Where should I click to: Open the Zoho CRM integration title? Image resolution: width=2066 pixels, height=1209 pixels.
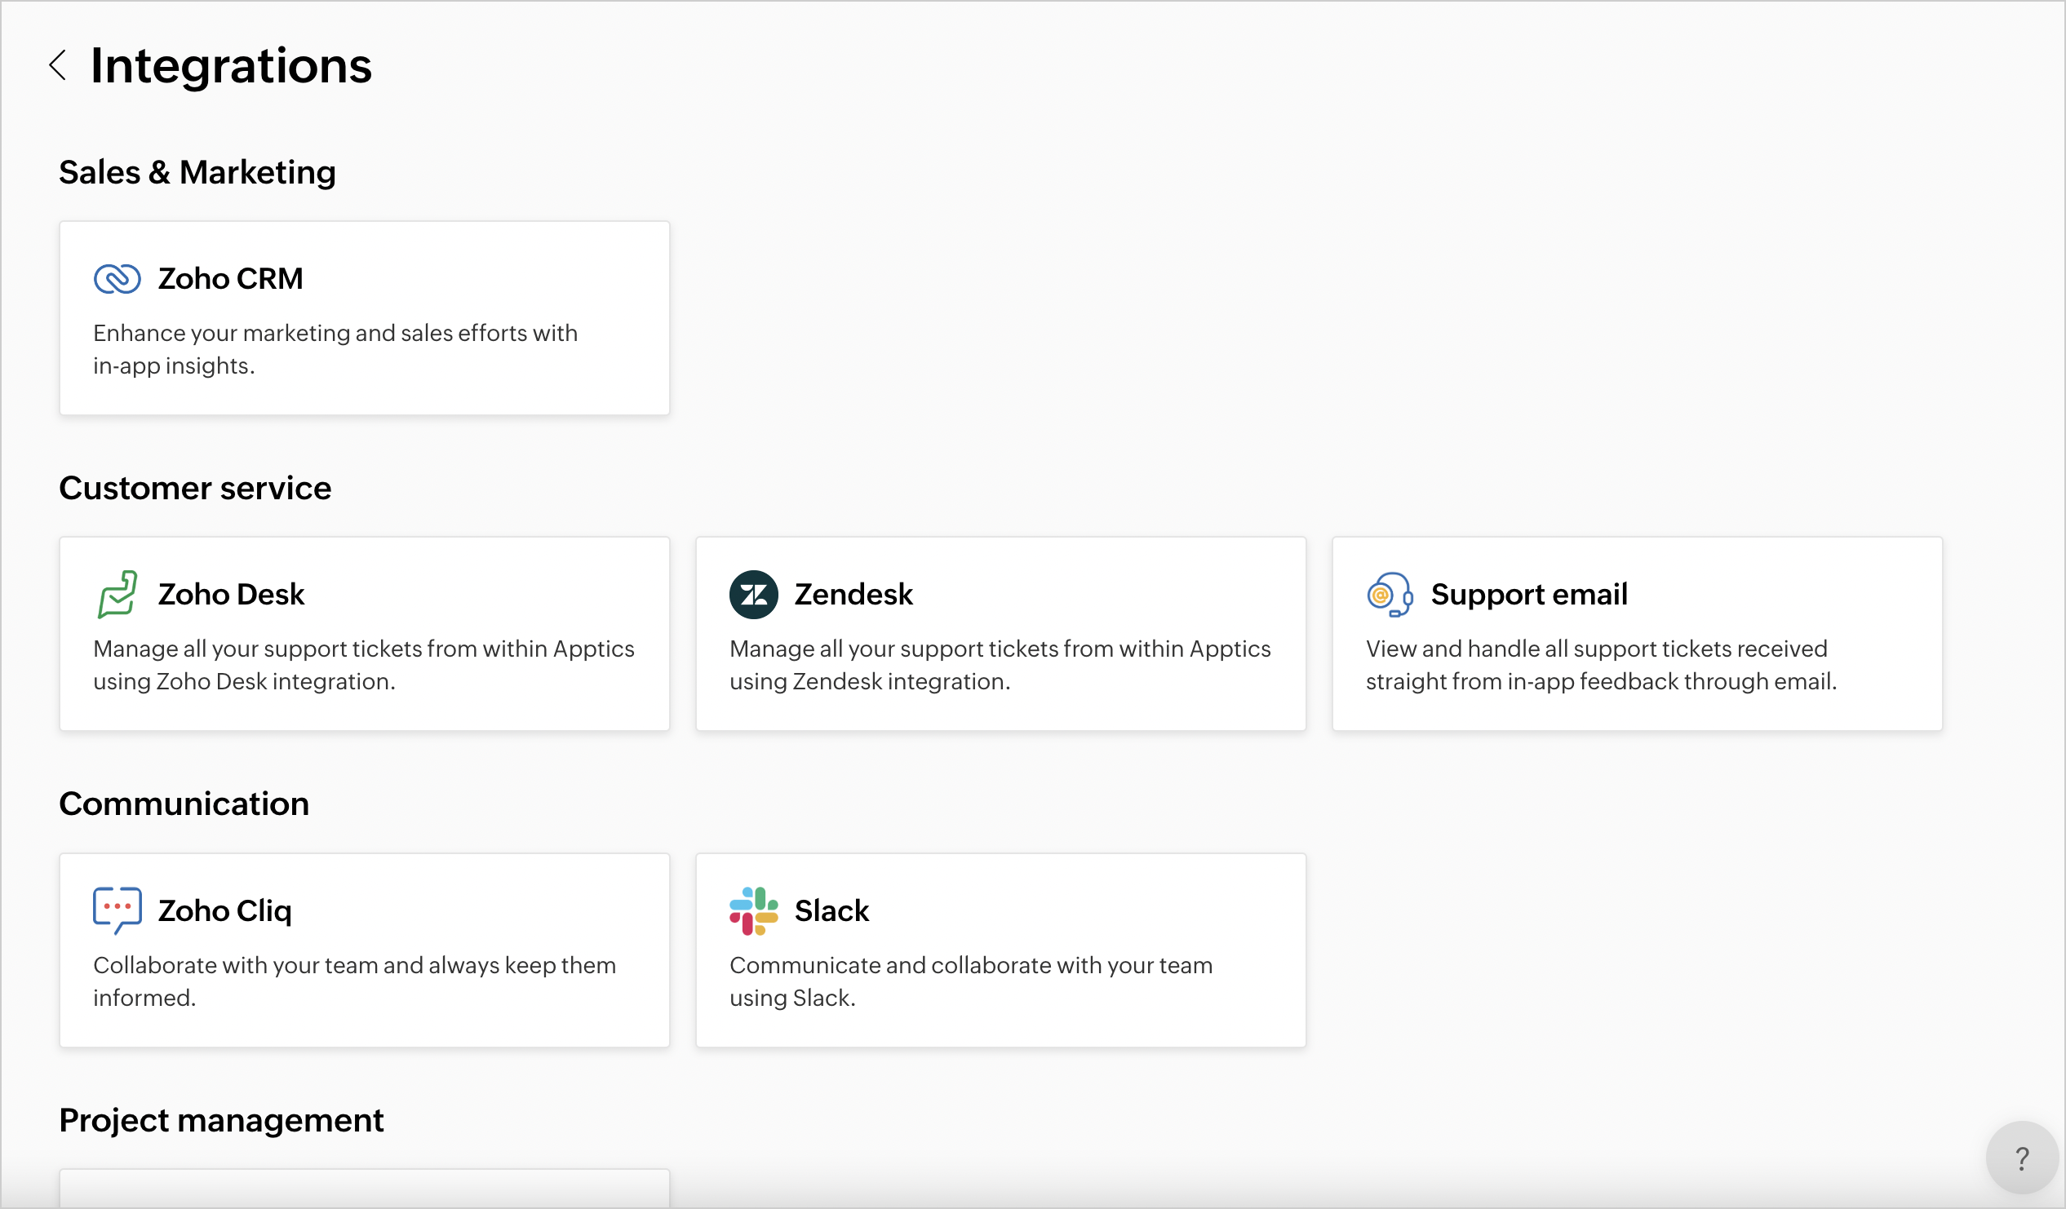pos(230,279)
